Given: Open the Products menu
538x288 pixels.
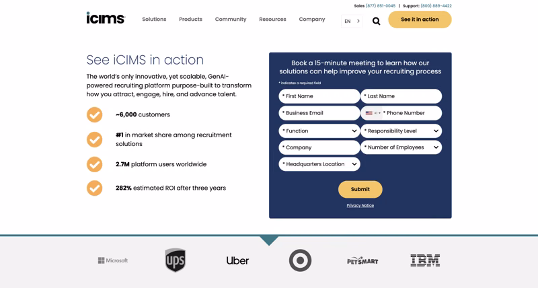Looking at the screenshot, I should pyautogui.click(x=190, y=20).
